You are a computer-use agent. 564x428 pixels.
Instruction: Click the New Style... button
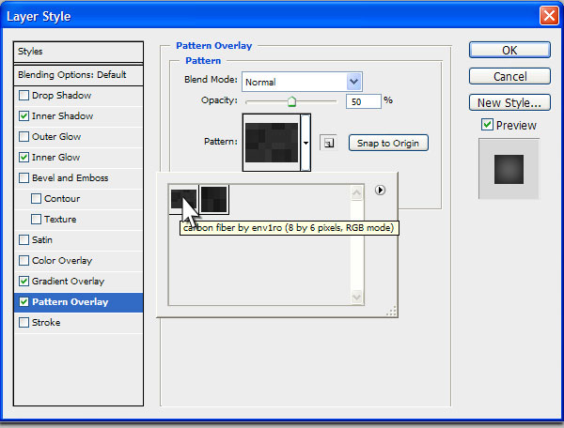509,102
